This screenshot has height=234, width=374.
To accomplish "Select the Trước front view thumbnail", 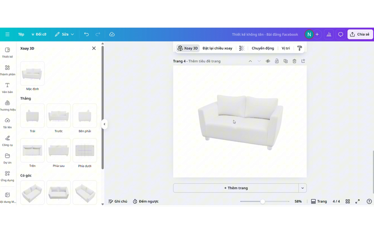I will coord(58,116).
